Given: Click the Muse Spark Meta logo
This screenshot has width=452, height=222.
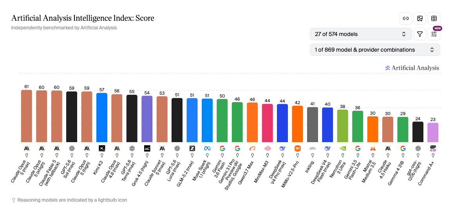Looking at the screenshot, I should pyautogui.click(x=207, y=148).
